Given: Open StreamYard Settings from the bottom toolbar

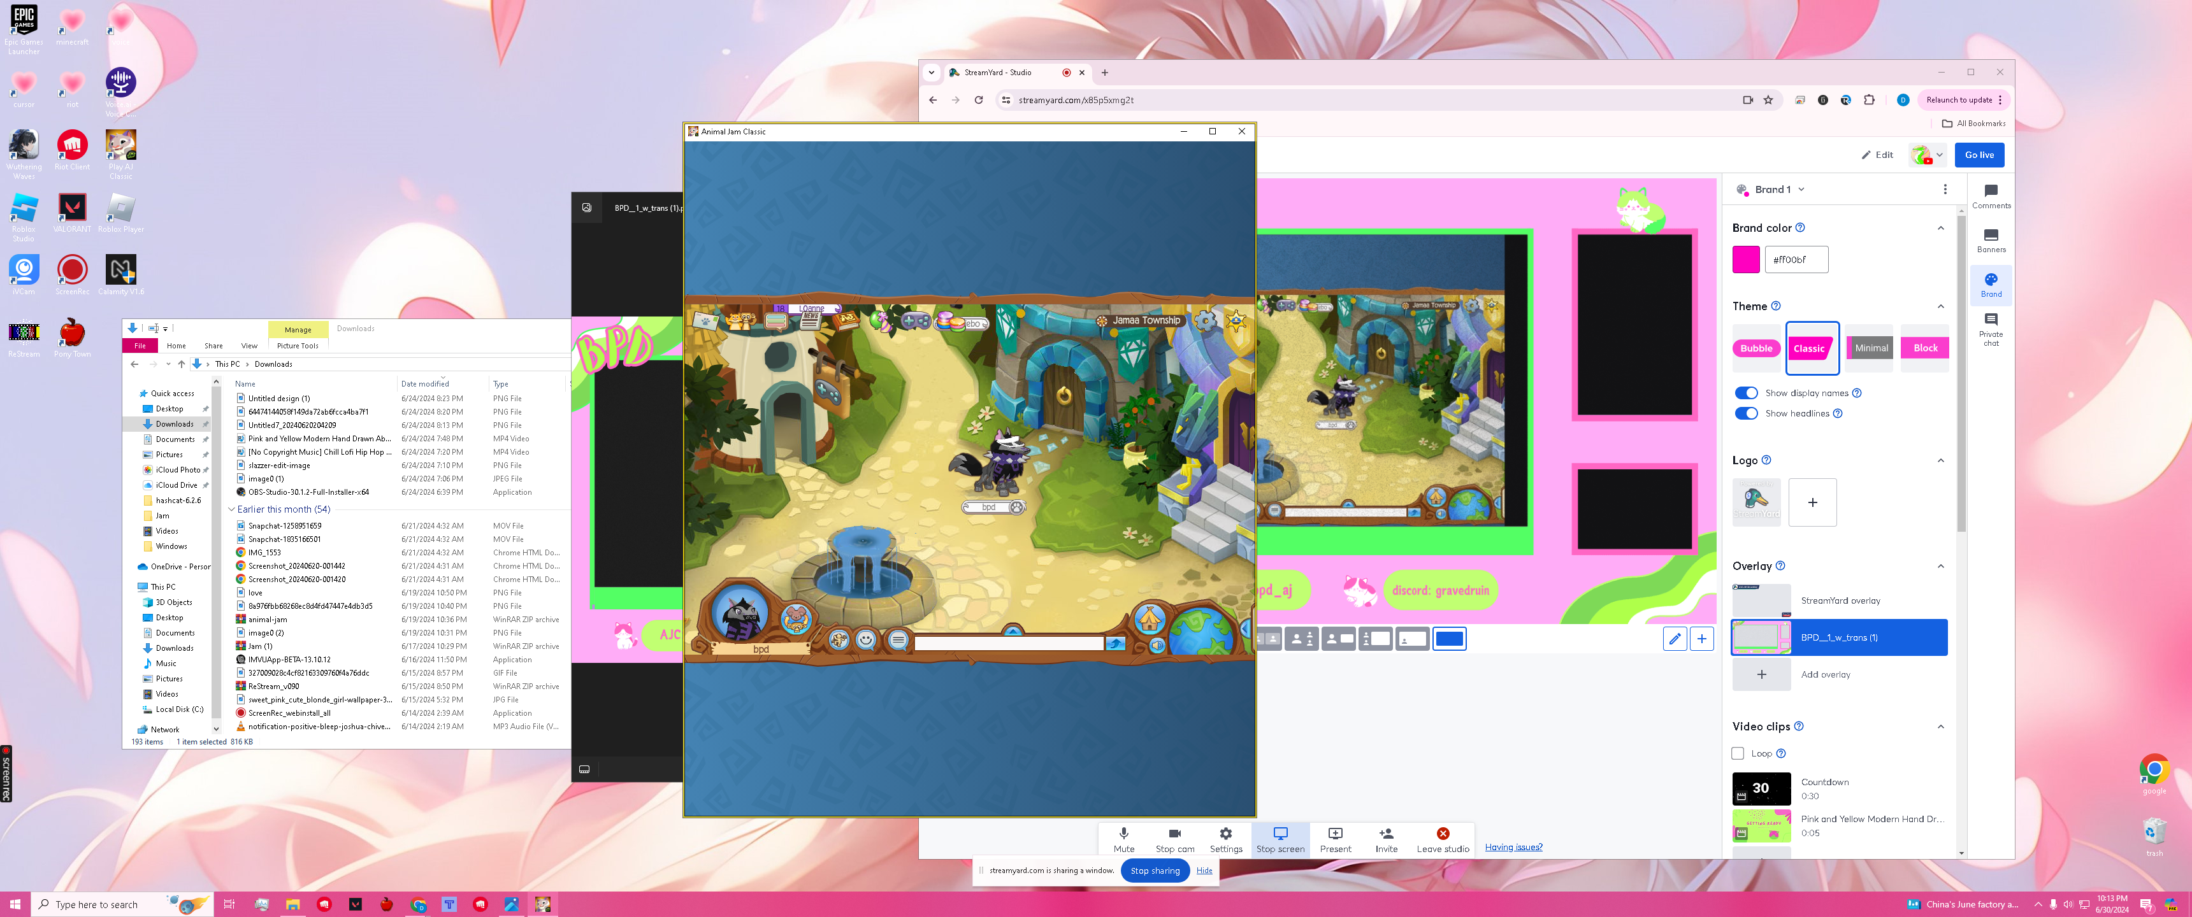Looking at the screenshot, I should coord(1225,839).
